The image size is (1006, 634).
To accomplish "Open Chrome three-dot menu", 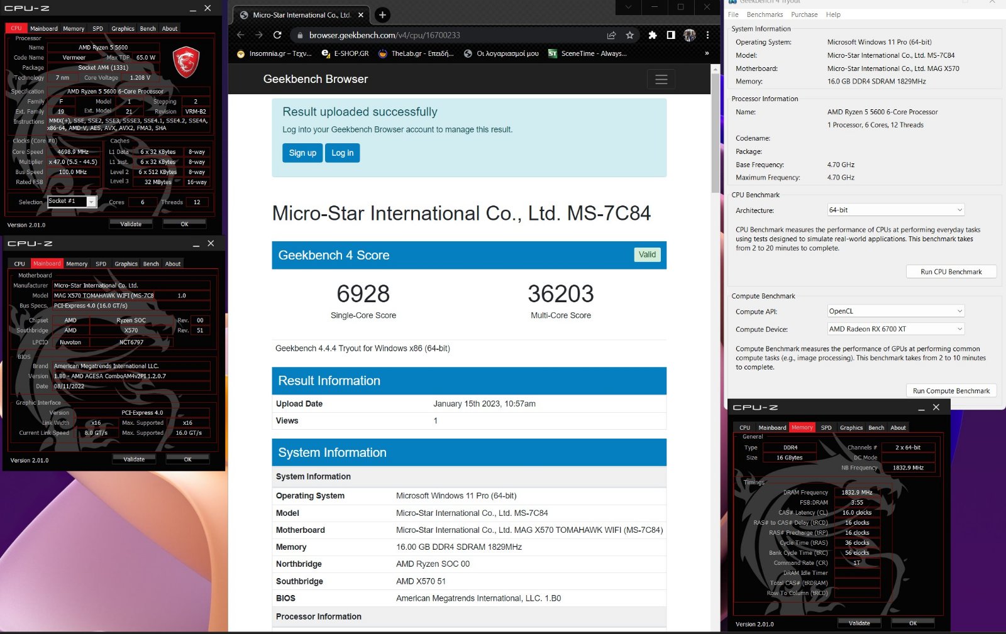I will coord(708,35).
